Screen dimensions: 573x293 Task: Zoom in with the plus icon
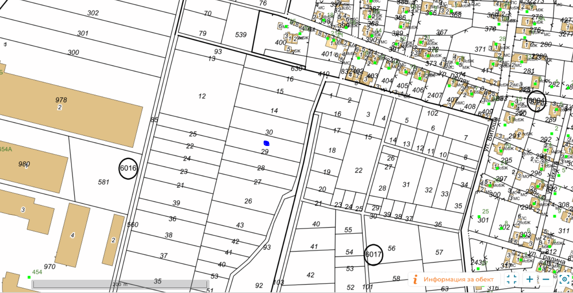coord(530,279)
